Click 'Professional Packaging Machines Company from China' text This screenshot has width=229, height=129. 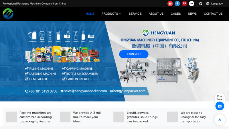[34, 3]
